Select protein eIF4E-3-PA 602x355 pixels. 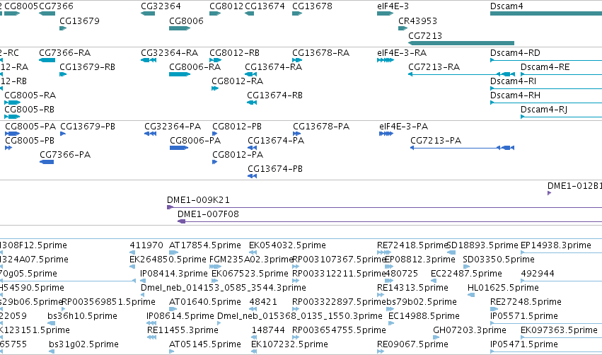[x=403, y=127]
